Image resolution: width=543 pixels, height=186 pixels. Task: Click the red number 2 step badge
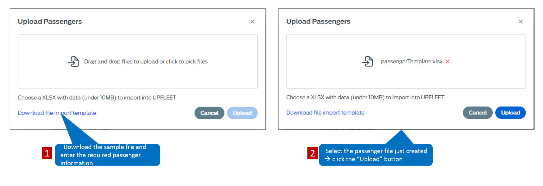point(313,153)
